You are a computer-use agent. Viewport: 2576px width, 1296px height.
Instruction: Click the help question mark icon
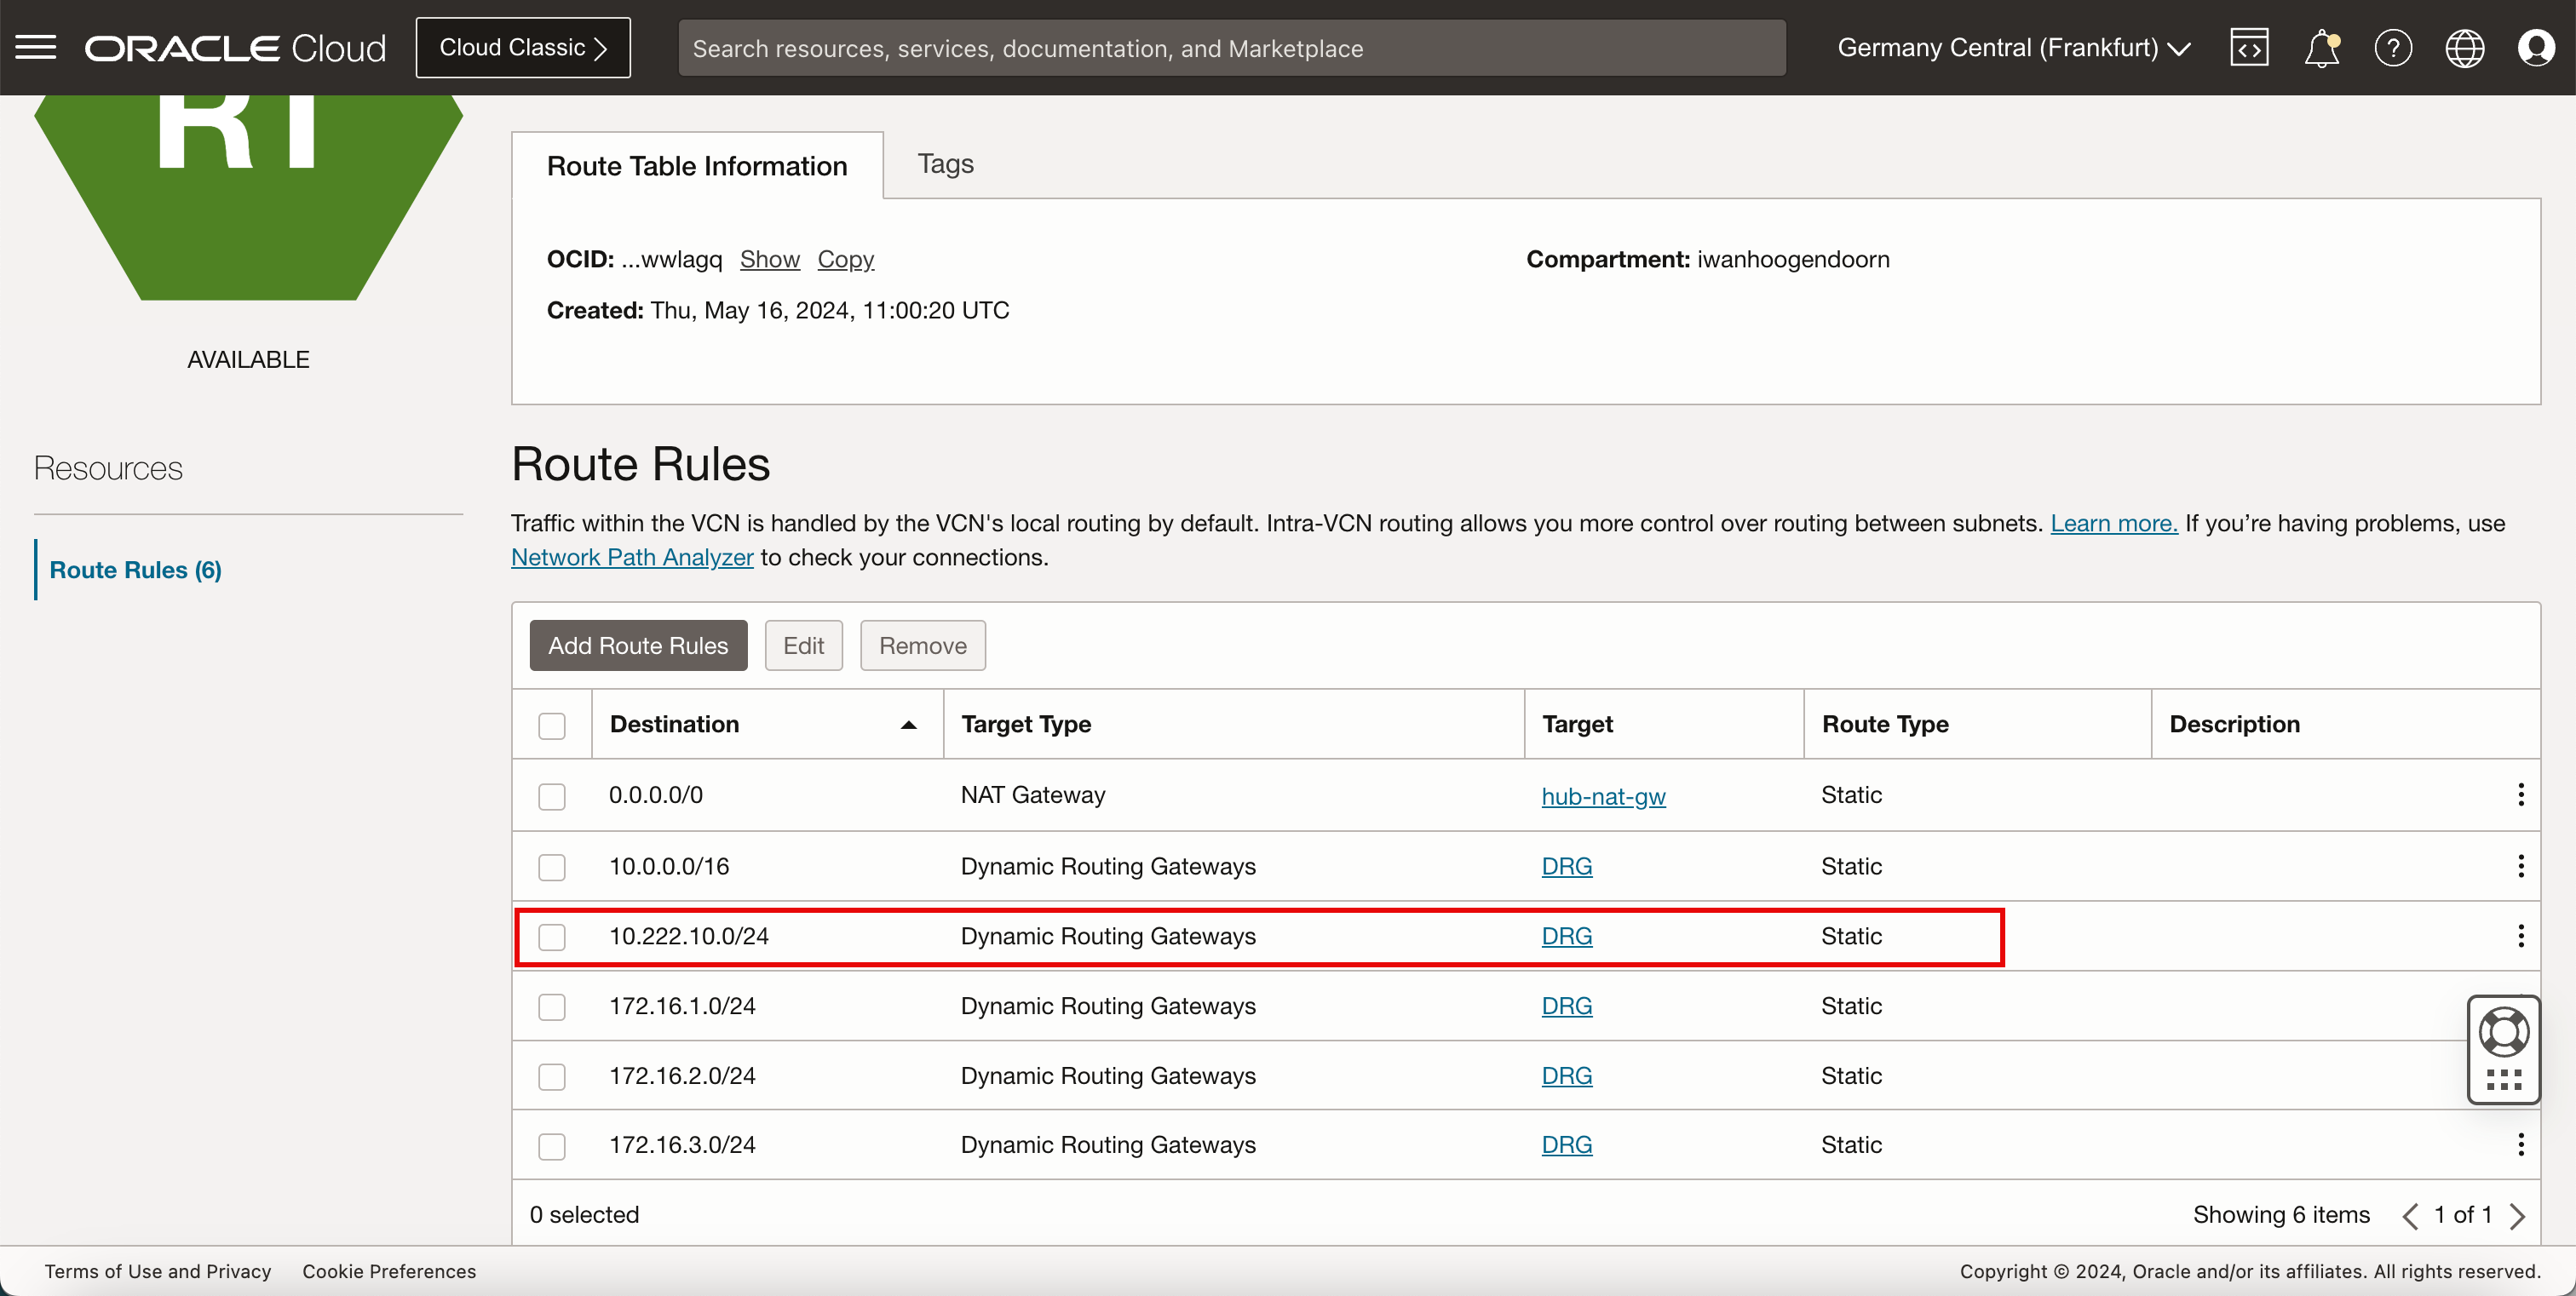pyautogui.click(x=2393, y=48)
